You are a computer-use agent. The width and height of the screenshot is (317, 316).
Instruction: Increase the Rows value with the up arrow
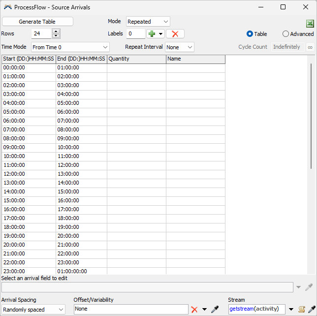56,32
